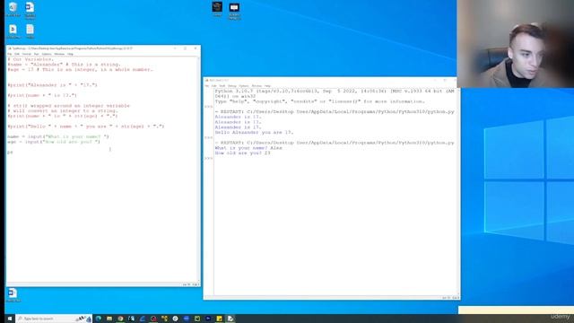Click the 'Hello Alexander you are 17.' shell output
This screenshot has height=323, width=574.
point(254,132)
